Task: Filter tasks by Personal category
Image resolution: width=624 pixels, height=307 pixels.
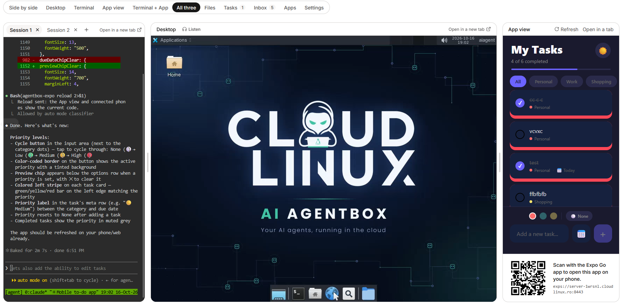Action: click(543, 82)
